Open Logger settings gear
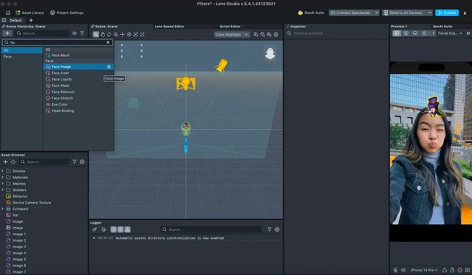Viewport: 472px width, 275px height. (x=277, y=229)
